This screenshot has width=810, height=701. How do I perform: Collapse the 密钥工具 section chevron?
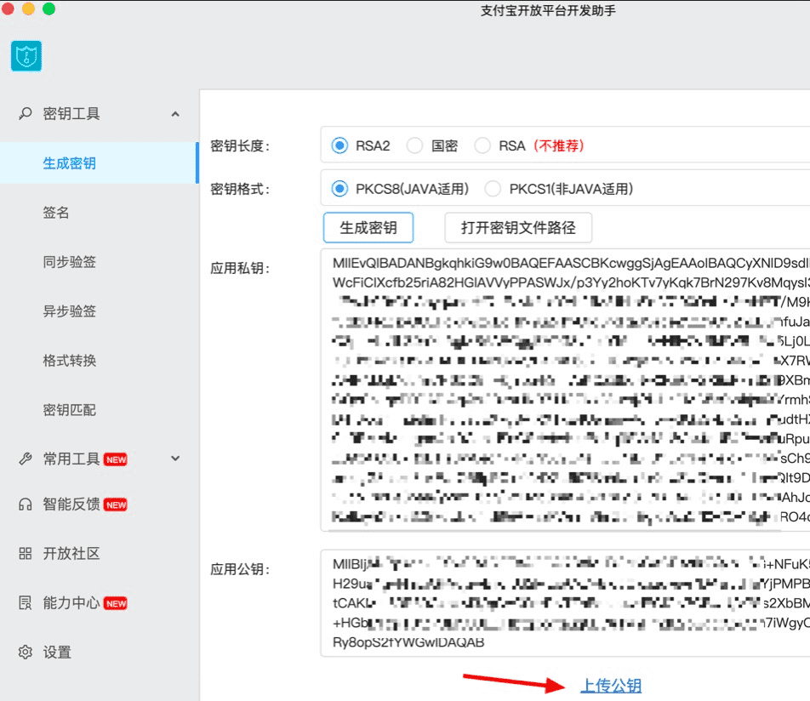[175, 114]
